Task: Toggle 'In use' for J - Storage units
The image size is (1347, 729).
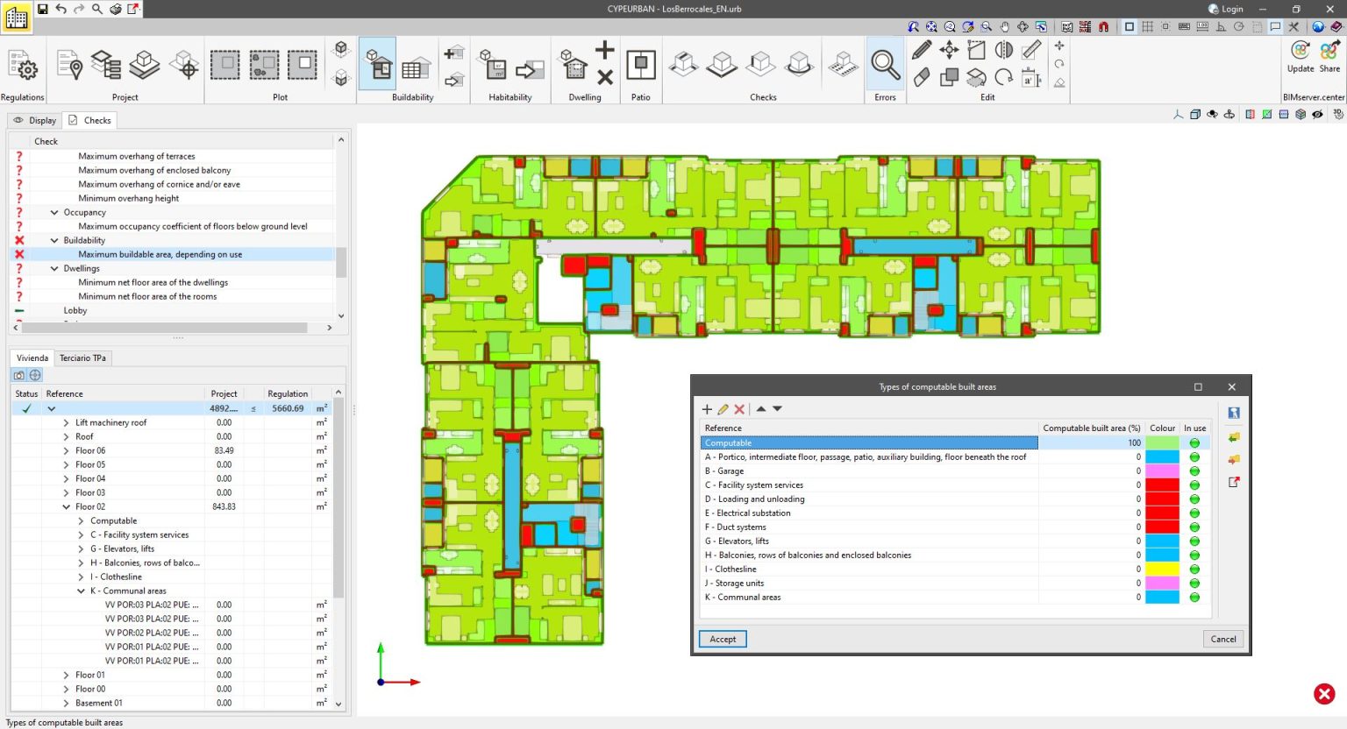Action: point(1194,583)
